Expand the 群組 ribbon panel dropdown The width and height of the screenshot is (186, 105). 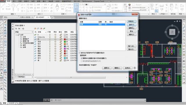pos(154,14)
